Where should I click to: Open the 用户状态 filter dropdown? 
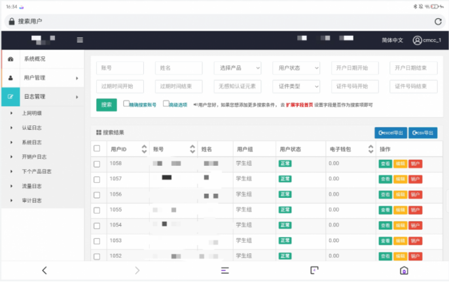click(296, 68)
